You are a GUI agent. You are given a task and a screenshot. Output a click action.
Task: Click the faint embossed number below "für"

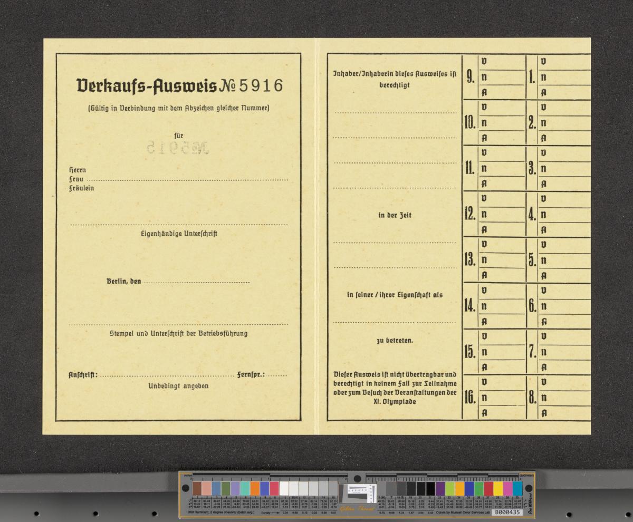(x=178, y=148)
